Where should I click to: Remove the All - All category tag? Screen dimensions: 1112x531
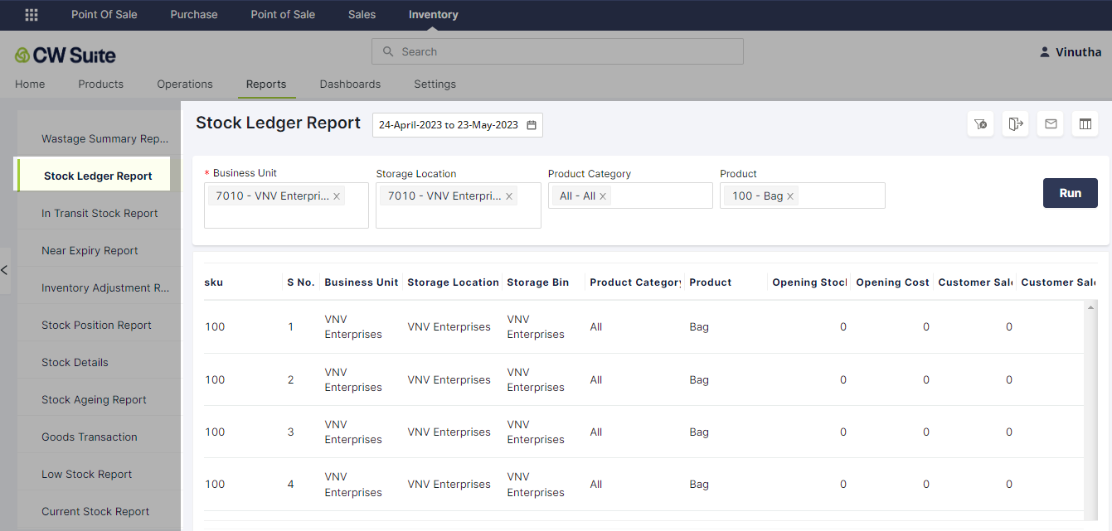click(x=603, y=196)
